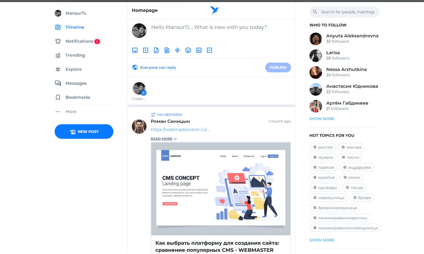424x254 pixels.
Task: Open the MansurTL profile in the sidebar
Action: click(x=71, y=13)
